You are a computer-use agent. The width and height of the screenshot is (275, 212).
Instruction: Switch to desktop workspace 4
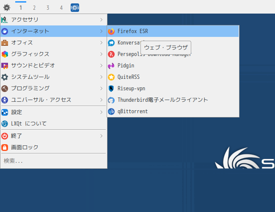point(61,8)
